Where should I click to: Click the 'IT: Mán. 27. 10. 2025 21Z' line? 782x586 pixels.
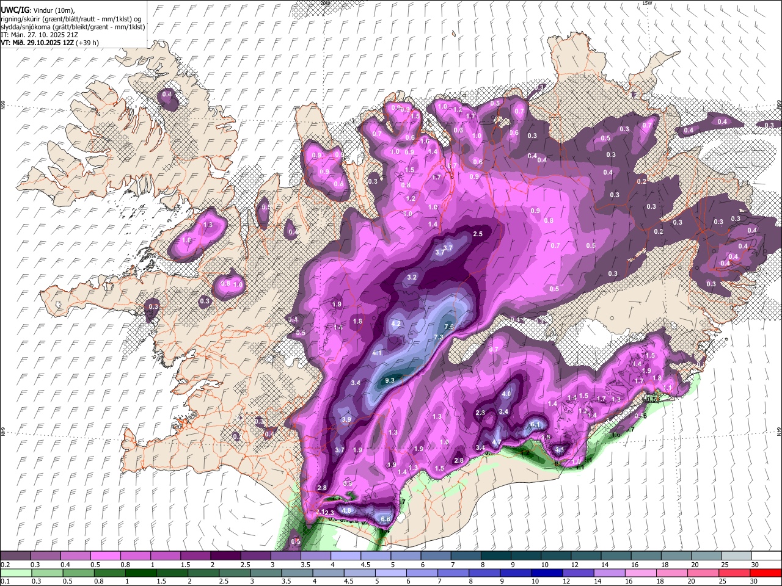click(39, 35)
